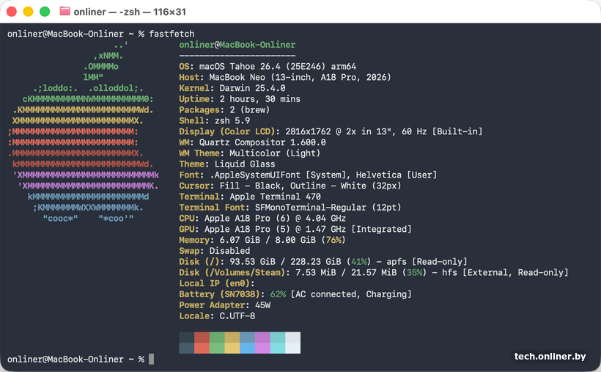
Task: Click the 'Swap: Disabled' line
Action: pyautogui.click(x=214, y=251)
